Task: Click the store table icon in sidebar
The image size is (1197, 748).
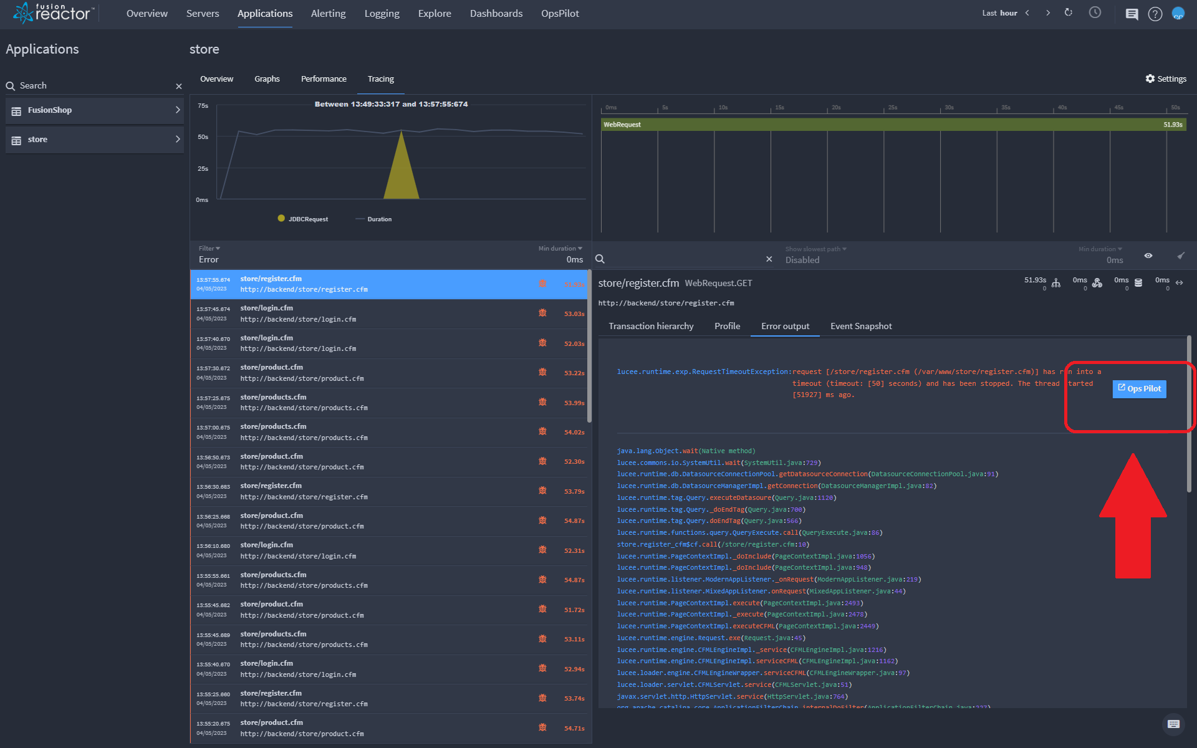Action: coord(16,140)
